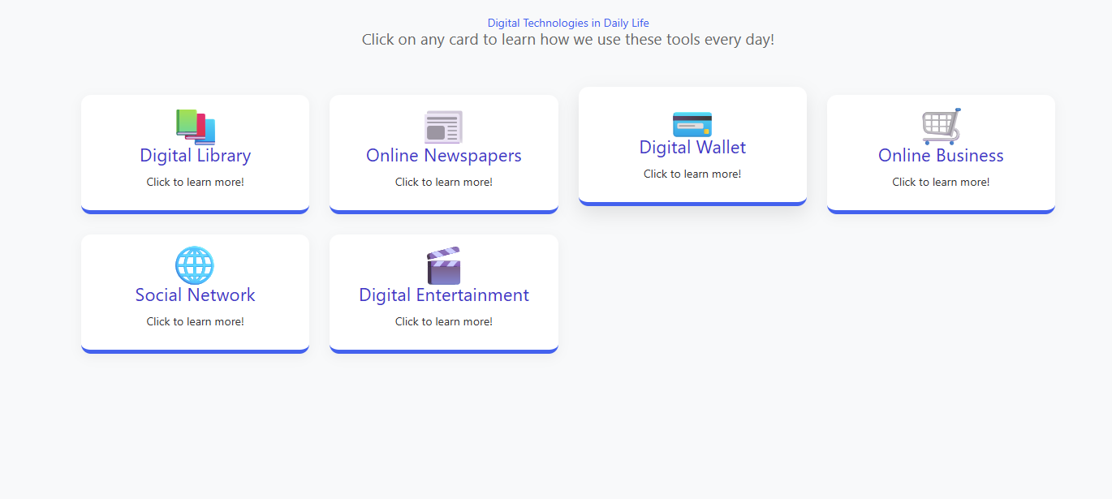Click learn more under Digital Wallet

692,173
